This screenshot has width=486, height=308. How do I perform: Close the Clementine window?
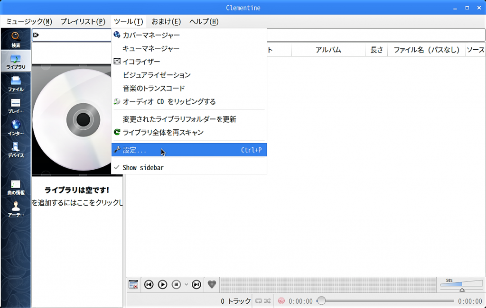(x=479, y=8)
